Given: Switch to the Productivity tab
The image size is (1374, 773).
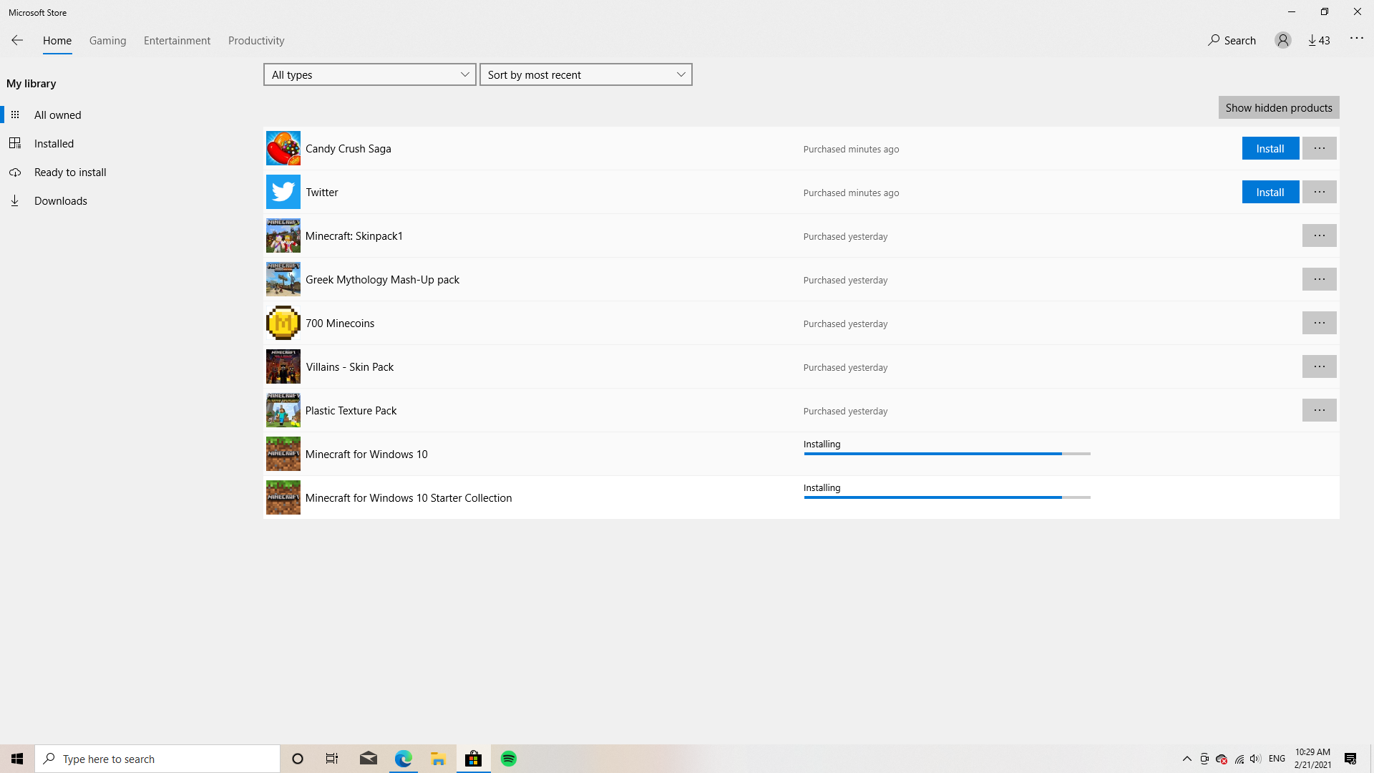Looking at the screenshot, I should pos(256,41).
